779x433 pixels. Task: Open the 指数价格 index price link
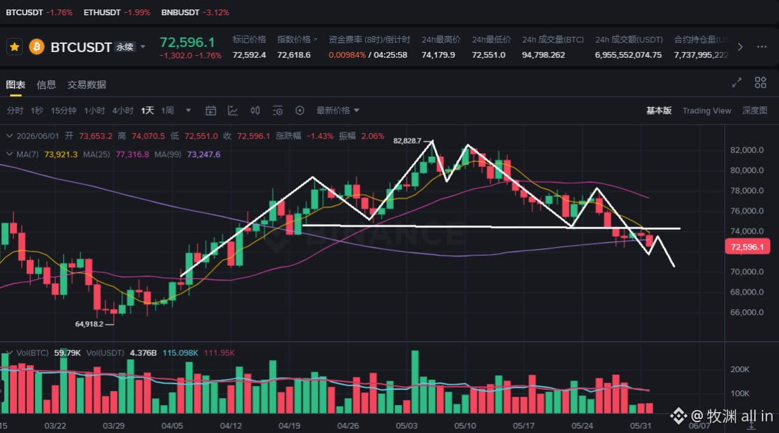coord(297,39)
